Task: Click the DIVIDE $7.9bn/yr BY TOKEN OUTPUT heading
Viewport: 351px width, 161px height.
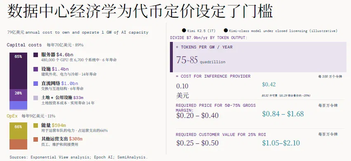Action: [x=209, y=38]
